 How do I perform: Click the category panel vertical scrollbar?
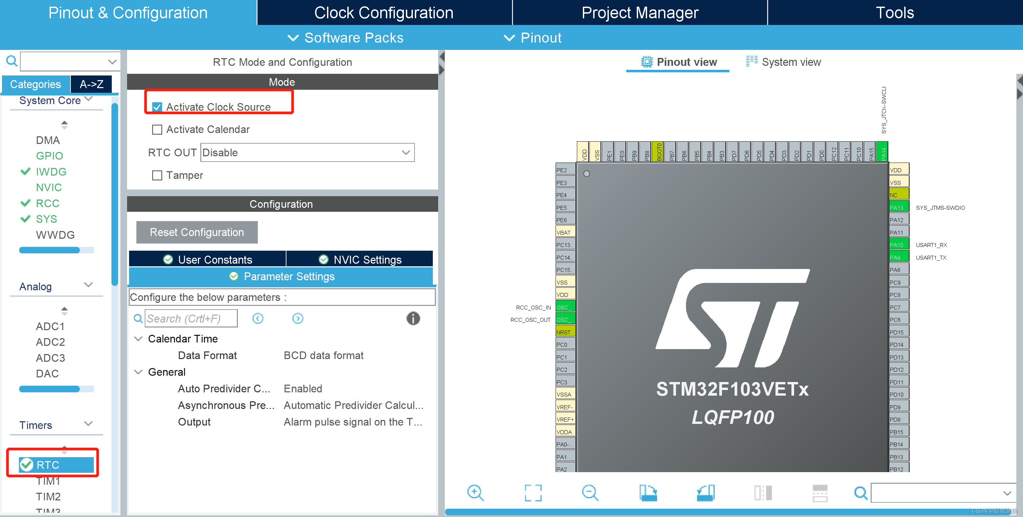coord(115,194)
